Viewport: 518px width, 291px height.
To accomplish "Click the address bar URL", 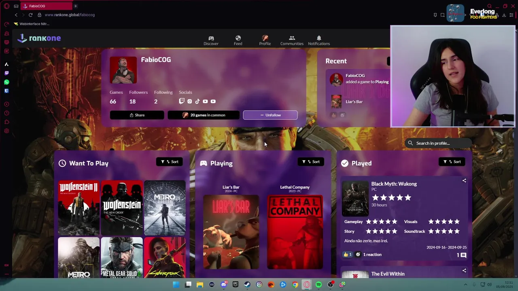I will click(70, 15).
